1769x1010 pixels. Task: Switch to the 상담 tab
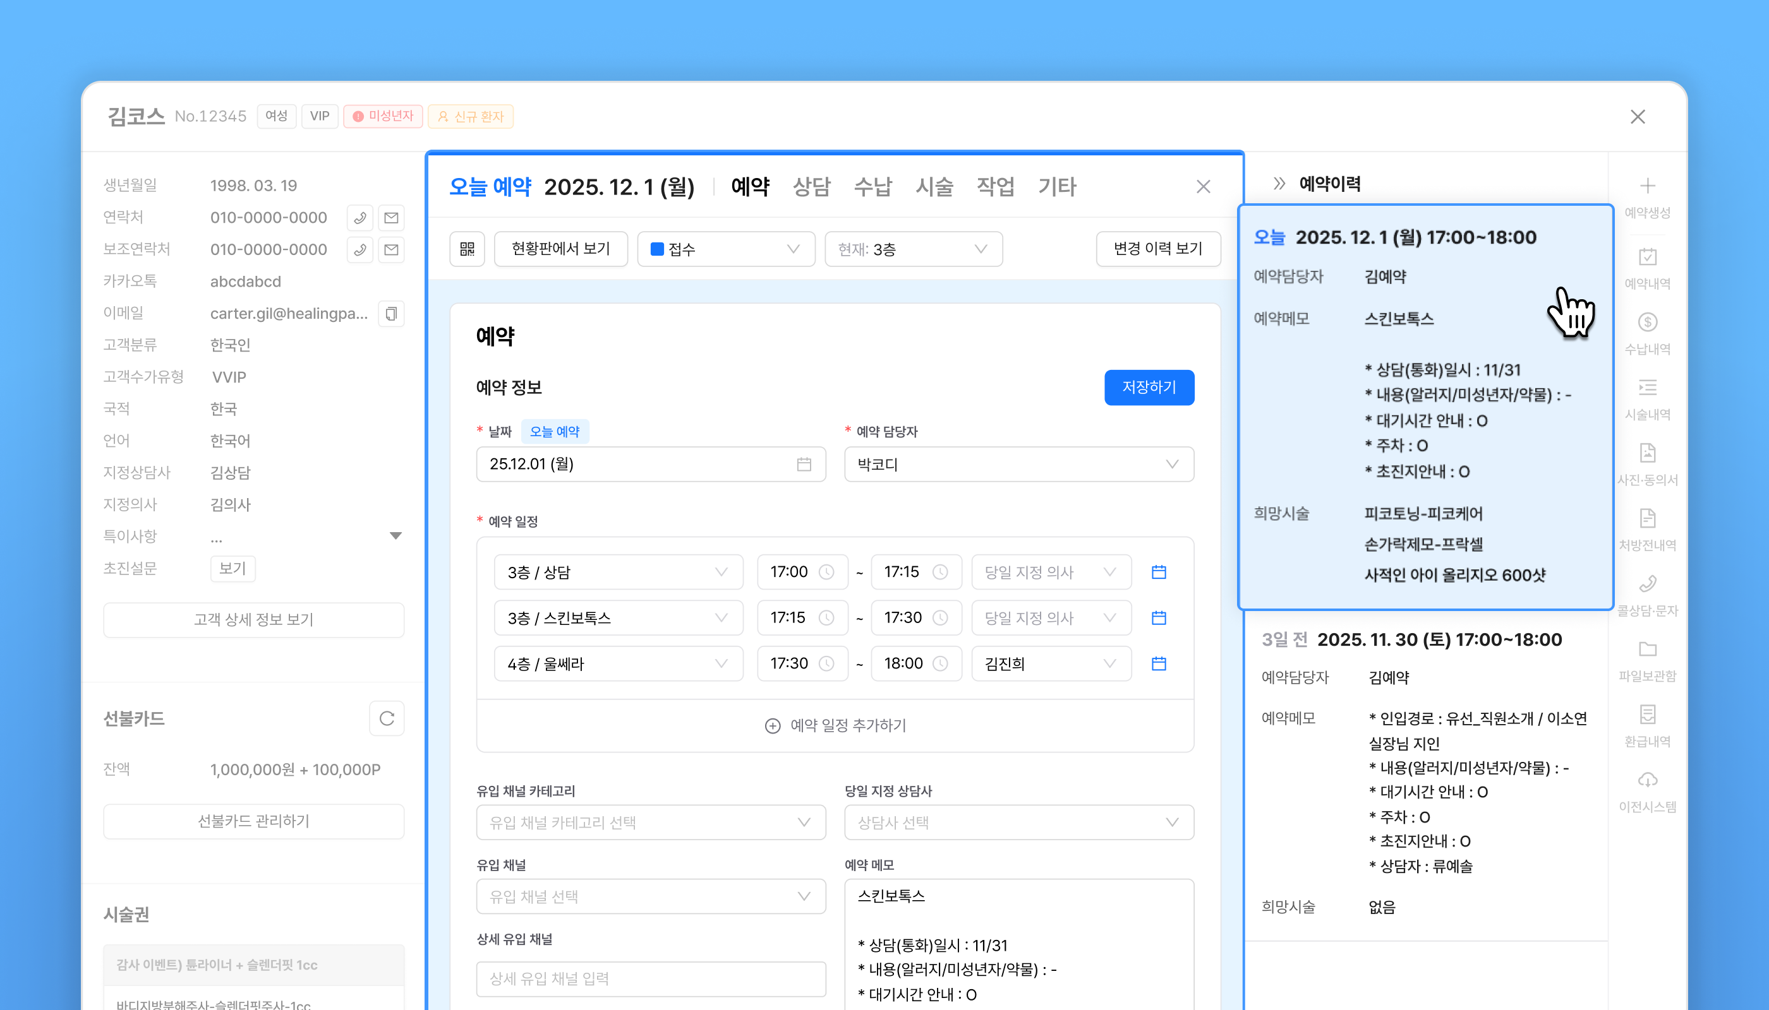pyautogui.click(x=811, y=187)
